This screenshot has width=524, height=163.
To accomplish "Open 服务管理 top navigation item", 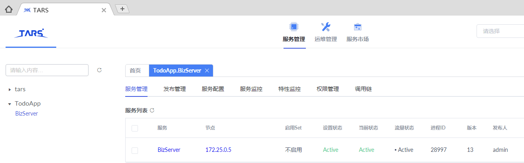I will (294, 39).
